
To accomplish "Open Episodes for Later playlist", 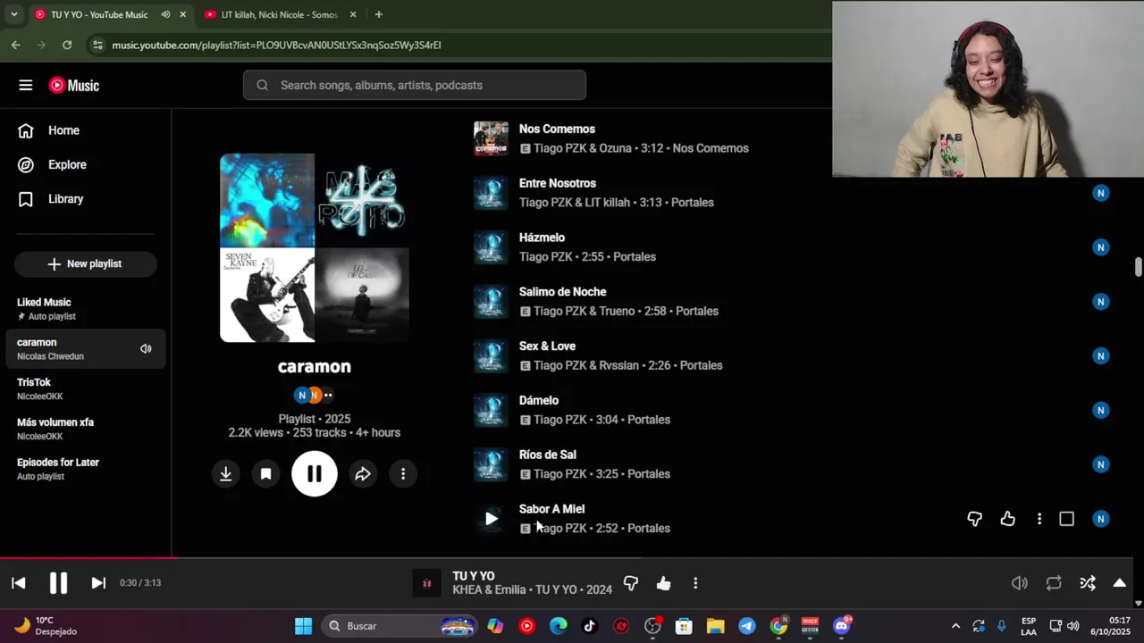I will 86,469.
